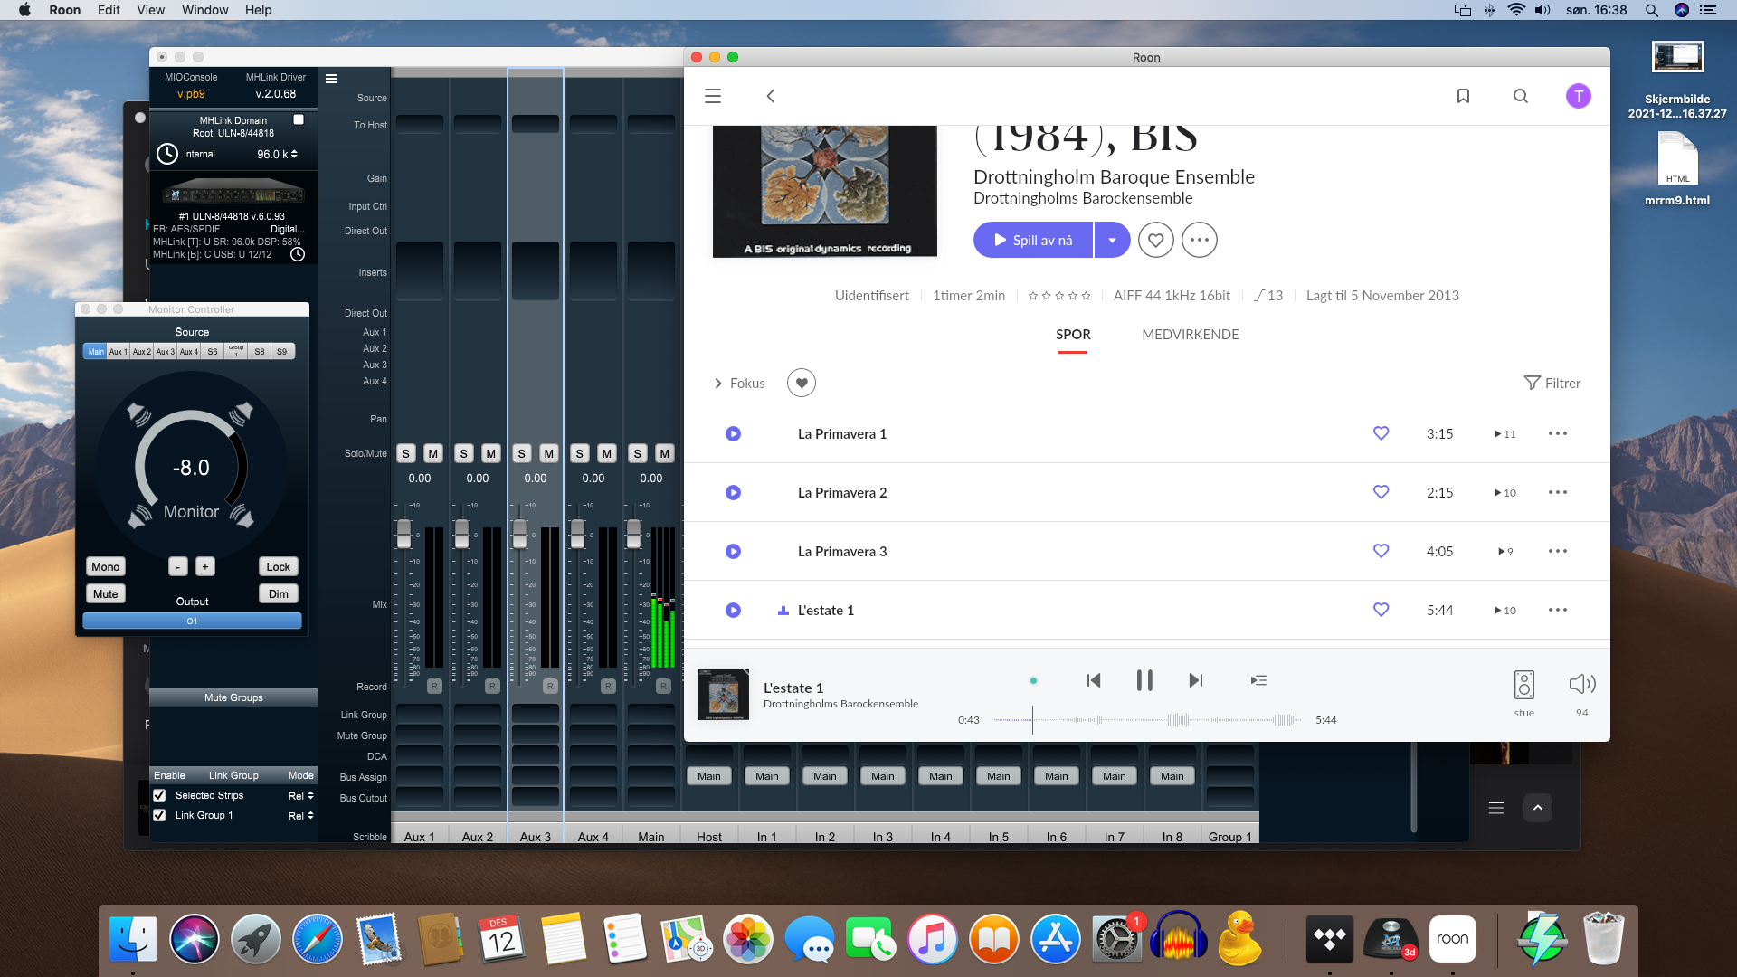The image size is (1737, 977).
Task: Open Cyberduck in the Dock
Action: click(x=1239, y=939)
